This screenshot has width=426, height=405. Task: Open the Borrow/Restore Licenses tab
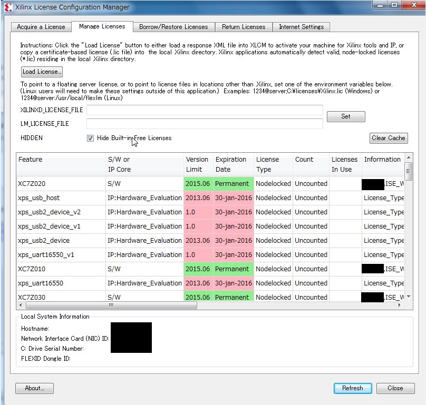point(173,27)
